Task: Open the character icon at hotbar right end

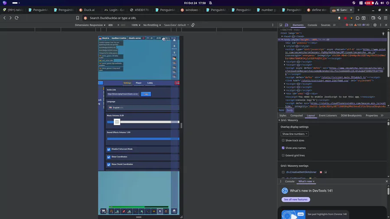Action: pos(174,211)
